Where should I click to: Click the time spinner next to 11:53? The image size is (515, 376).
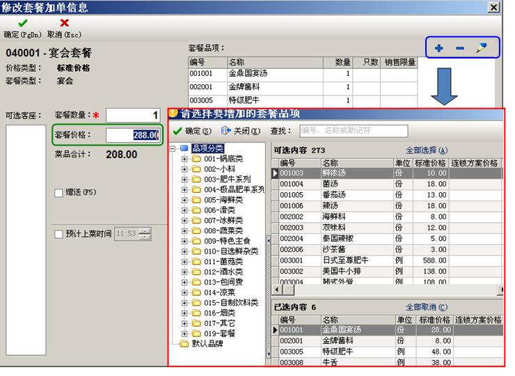coord(145,235)
